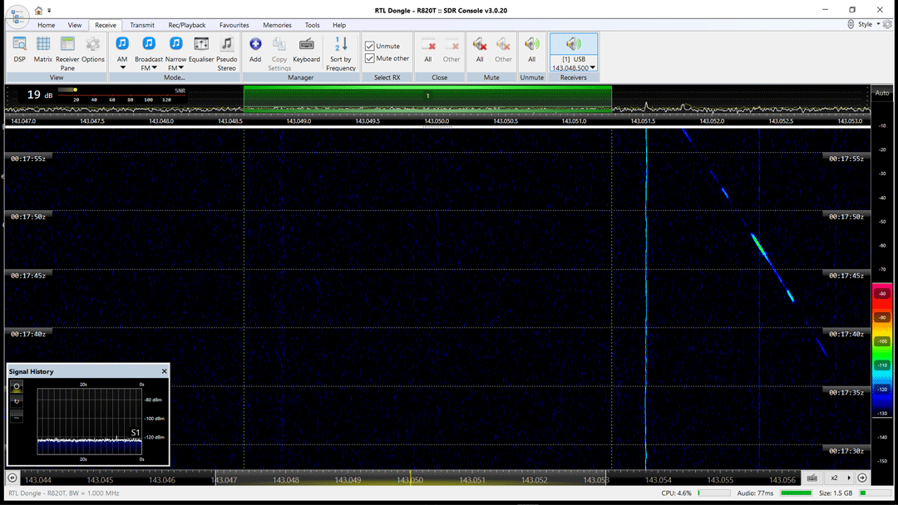Image resolution: width=898 pixels, height=505 pixels.
Task: Toggle the Unmute checkbox
Action: click(x=369, y=46)
